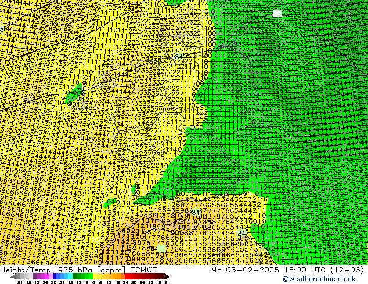Open the weatheronline.co.uk copyright link
Screen dimensions: 368x284
point(319,279)
